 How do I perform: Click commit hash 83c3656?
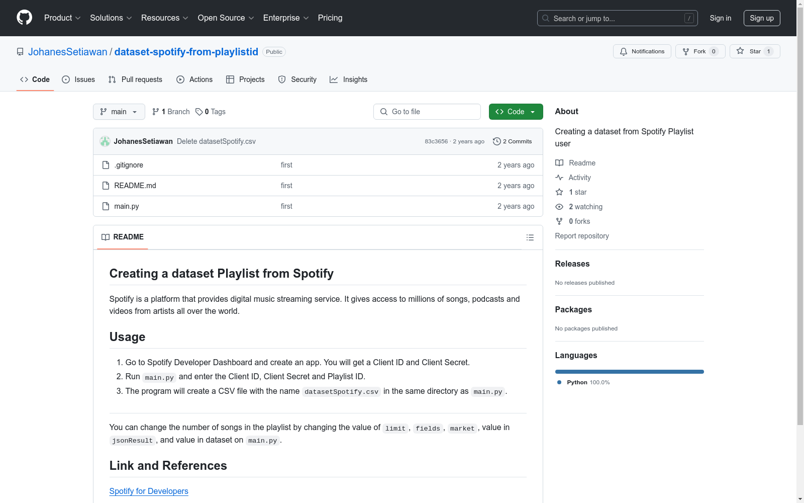436,141
